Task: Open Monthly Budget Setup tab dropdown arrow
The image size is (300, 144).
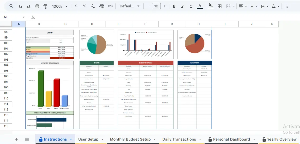Action: [155, 139]
